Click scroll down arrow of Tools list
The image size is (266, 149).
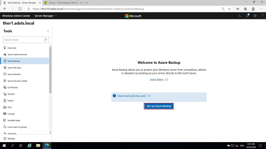coord(50,133)
